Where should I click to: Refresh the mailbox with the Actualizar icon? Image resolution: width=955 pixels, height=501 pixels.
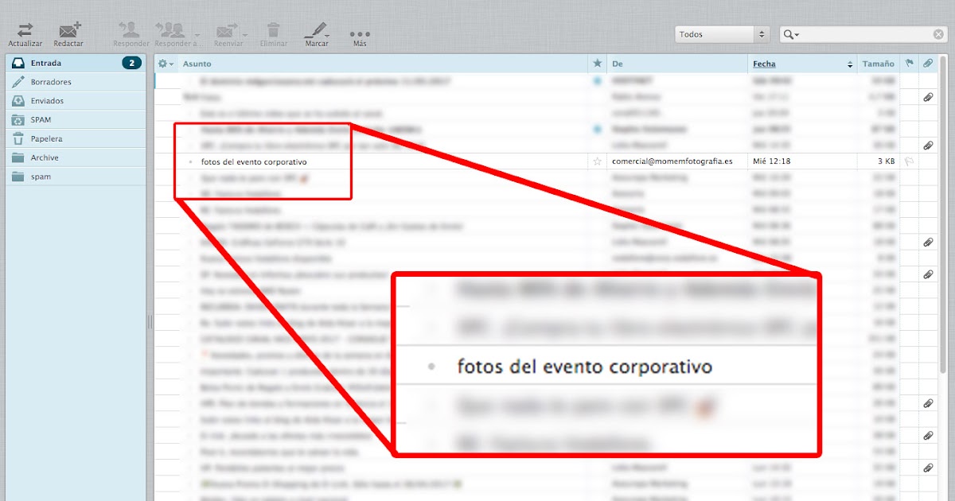click(24, 30)
